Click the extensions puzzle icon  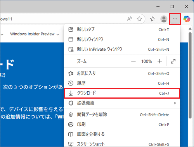point(71,103)
